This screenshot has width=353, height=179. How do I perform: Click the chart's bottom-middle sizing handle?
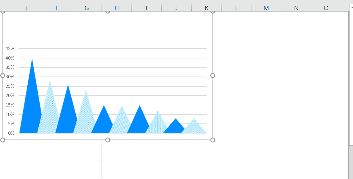click(108, 140)
